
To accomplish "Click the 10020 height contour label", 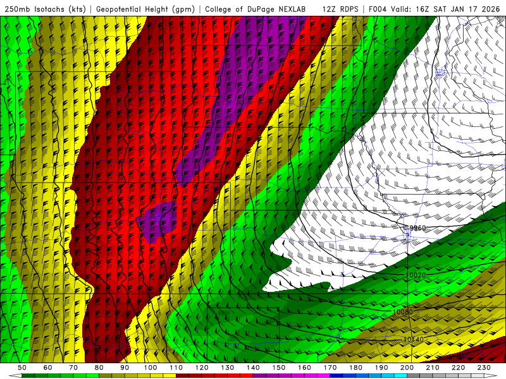I will [416, 275].
